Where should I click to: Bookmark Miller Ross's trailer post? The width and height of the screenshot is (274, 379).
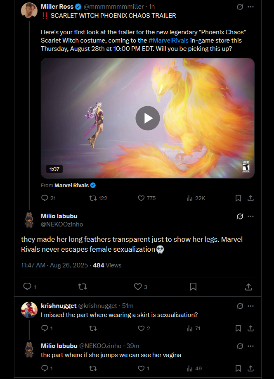[238, 198]
